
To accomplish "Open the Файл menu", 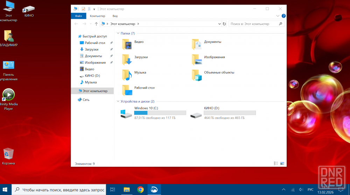I will 78,16.
